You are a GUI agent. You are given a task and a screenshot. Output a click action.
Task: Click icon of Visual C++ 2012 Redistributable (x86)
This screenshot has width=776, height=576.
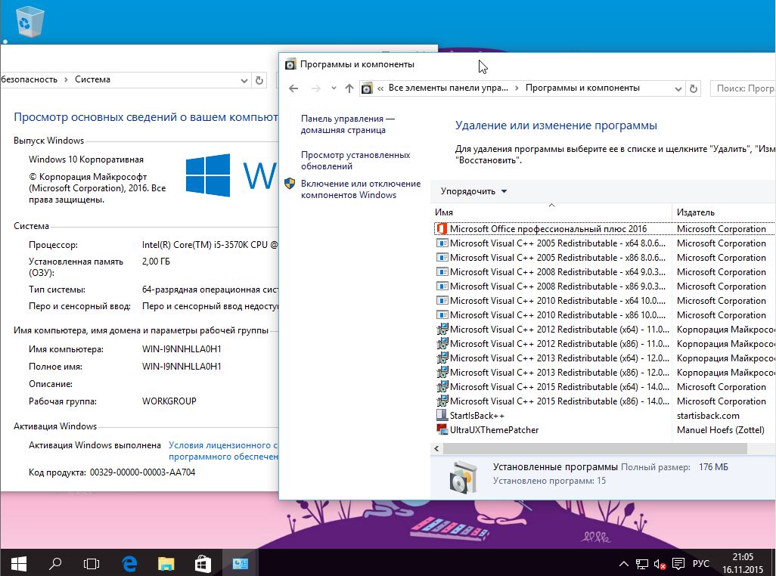[x=442, y=344]
